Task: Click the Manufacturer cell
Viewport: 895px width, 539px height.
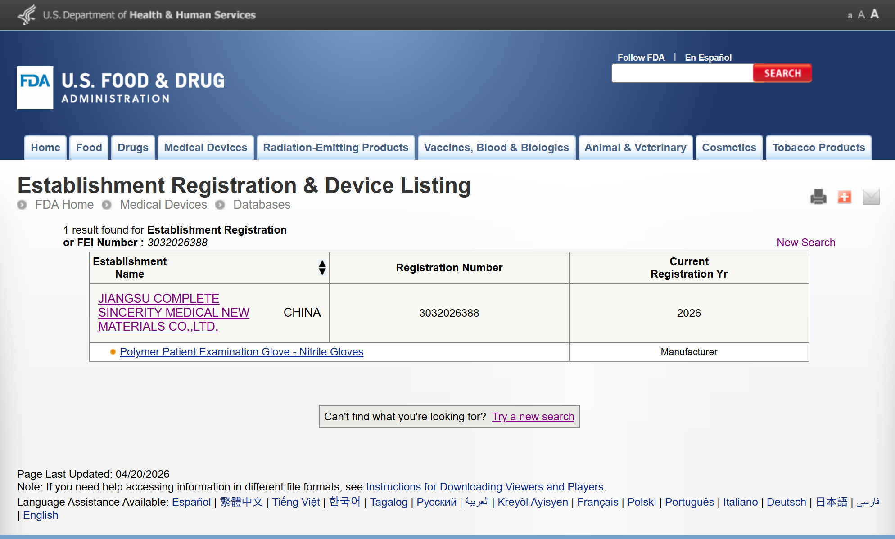Action: pos(689,352)
